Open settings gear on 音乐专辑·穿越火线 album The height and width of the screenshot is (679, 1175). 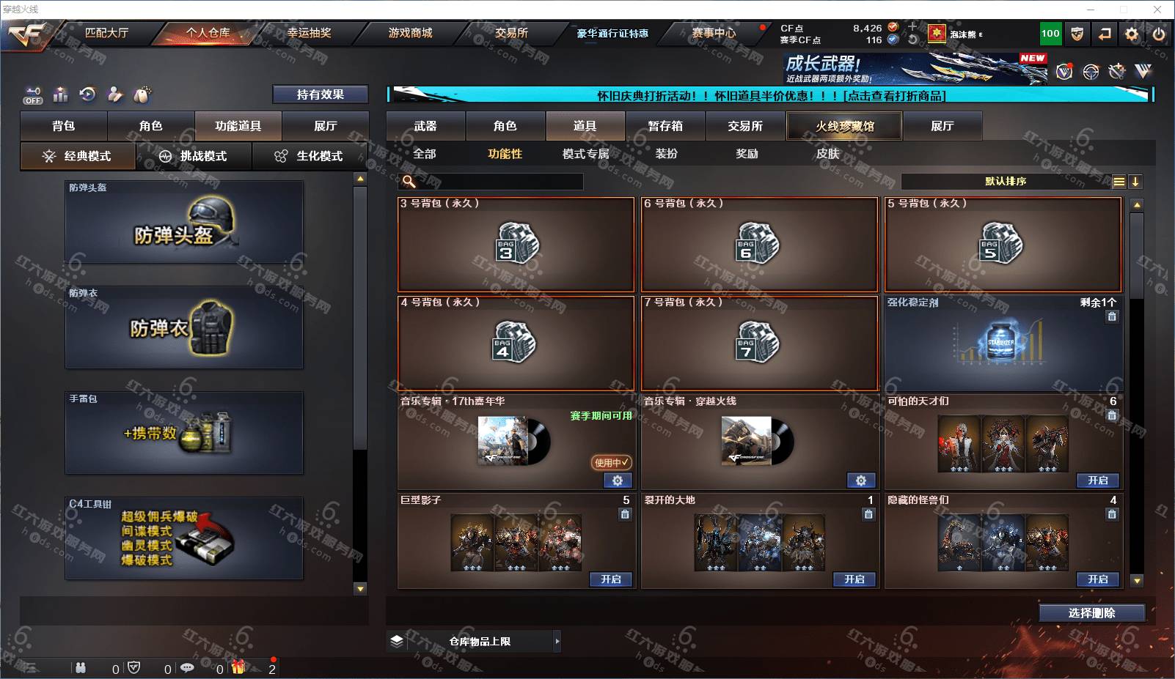click(x=861, y=481)
